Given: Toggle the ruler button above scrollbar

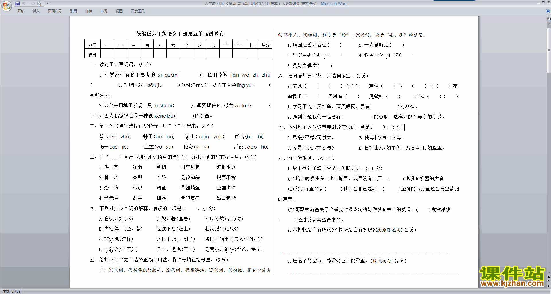Looking at the screenshot, I should coord(549,19).
